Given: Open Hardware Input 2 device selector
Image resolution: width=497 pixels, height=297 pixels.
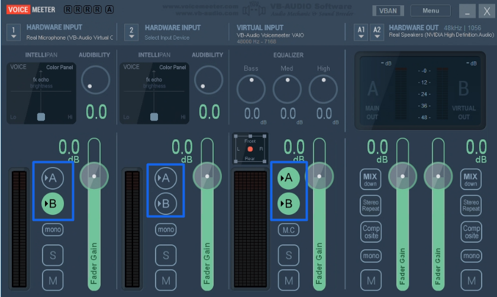Looking at the screenshot, I should (131, 32).
